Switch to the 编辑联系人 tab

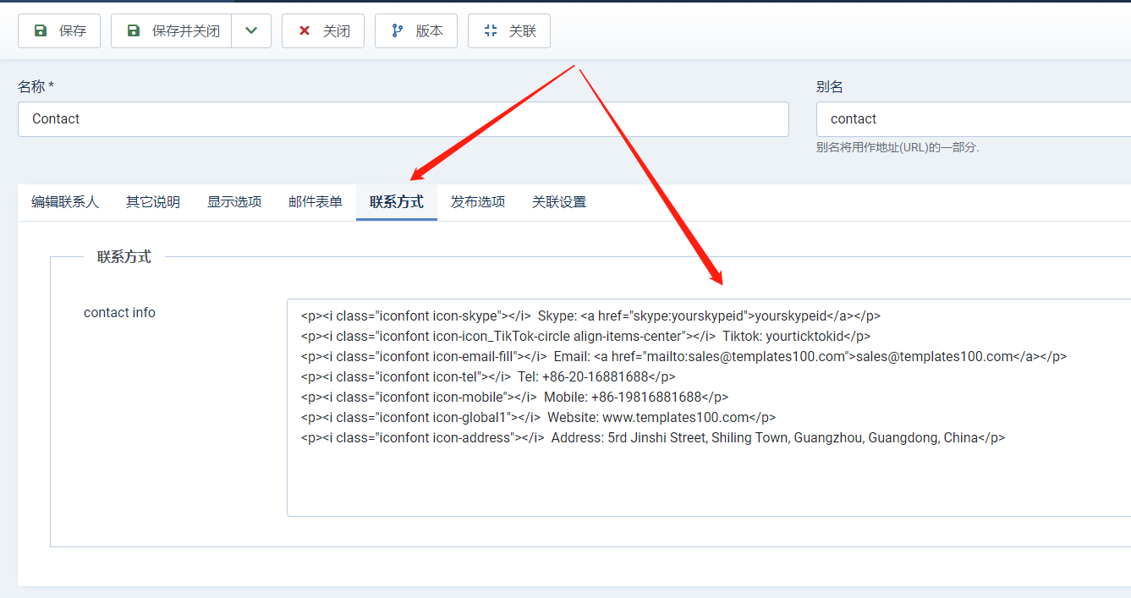(x=65, y=202)
